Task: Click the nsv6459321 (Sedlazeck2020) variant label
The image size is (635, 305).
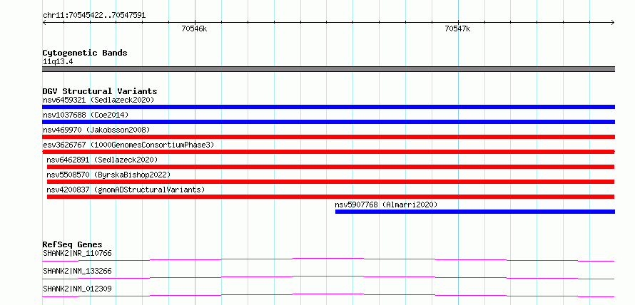Action: pos(98,100)
